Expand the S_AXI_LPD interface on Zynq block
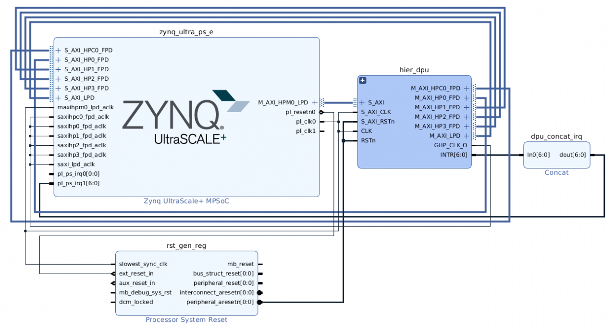This screenshot has height=331, width=615. (58, 98)
